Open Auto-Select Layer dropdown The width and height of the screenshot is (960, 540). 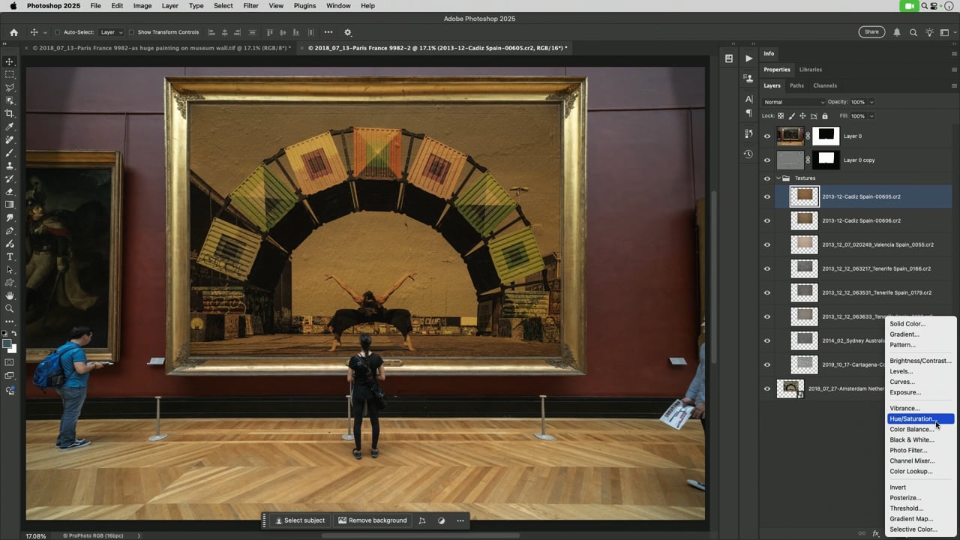coord(111,32)
